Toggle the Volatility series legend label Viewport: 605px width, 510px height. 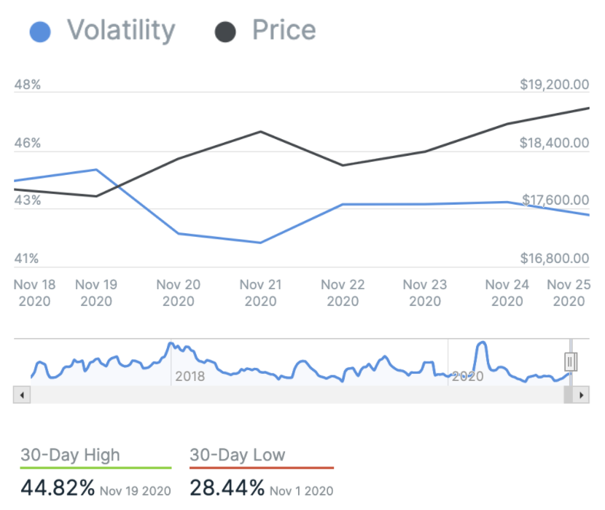(121, 31)
